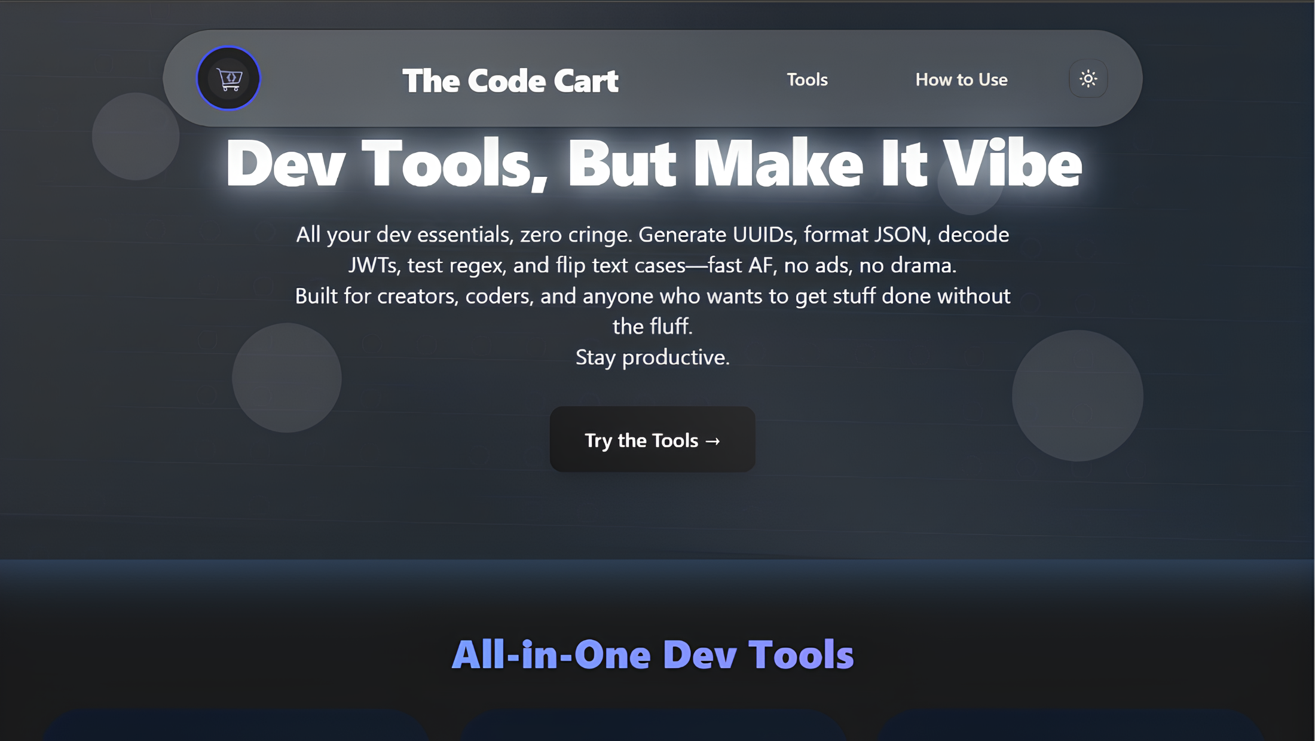
Task: Open the How to Use menu item
Action: coord(961,79)
